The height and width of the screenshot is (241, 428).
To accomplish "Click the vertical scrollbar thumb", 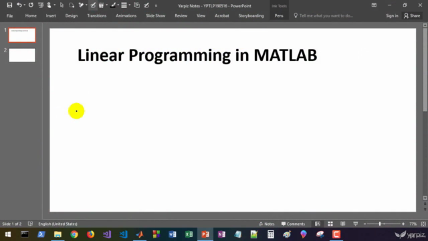I will point(425,70).
